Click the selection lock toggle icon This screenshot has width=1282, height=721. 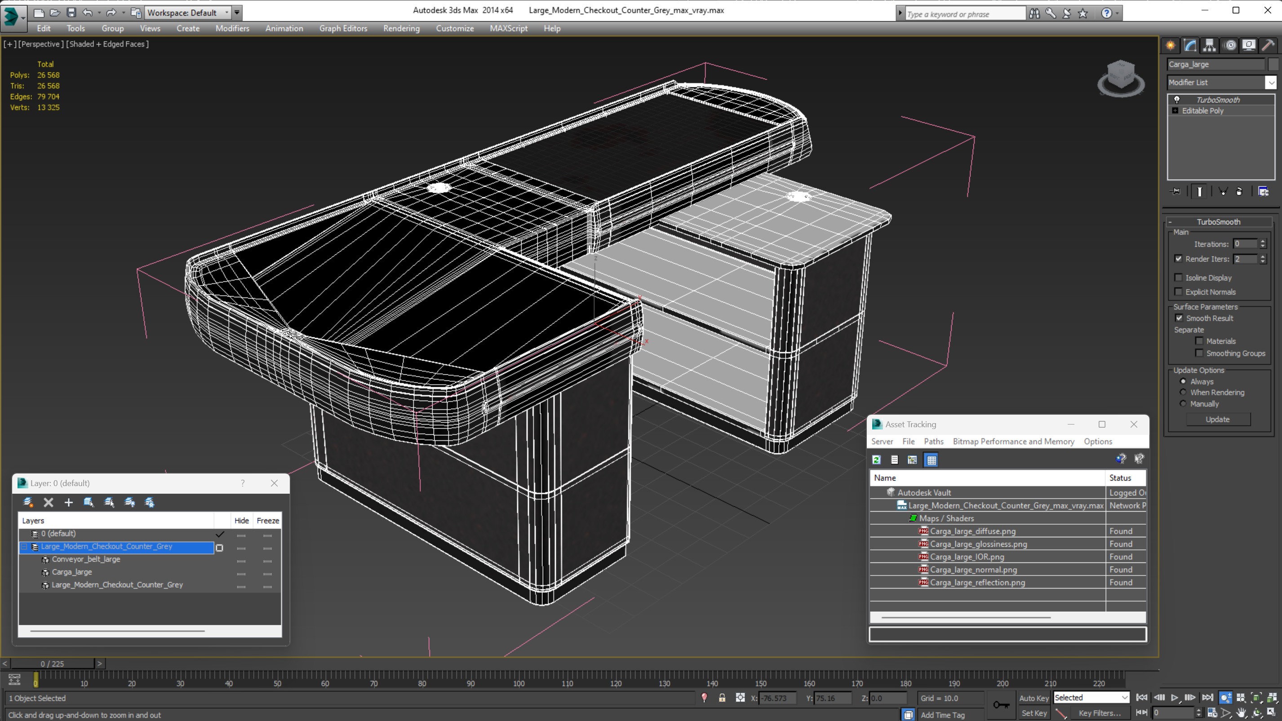(722, 698)
